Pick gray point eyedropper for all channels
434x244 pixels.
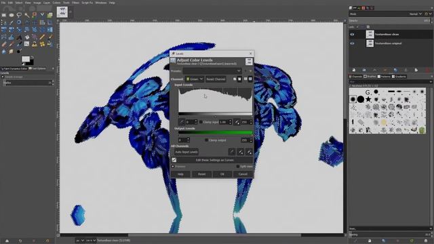(241, 152)
